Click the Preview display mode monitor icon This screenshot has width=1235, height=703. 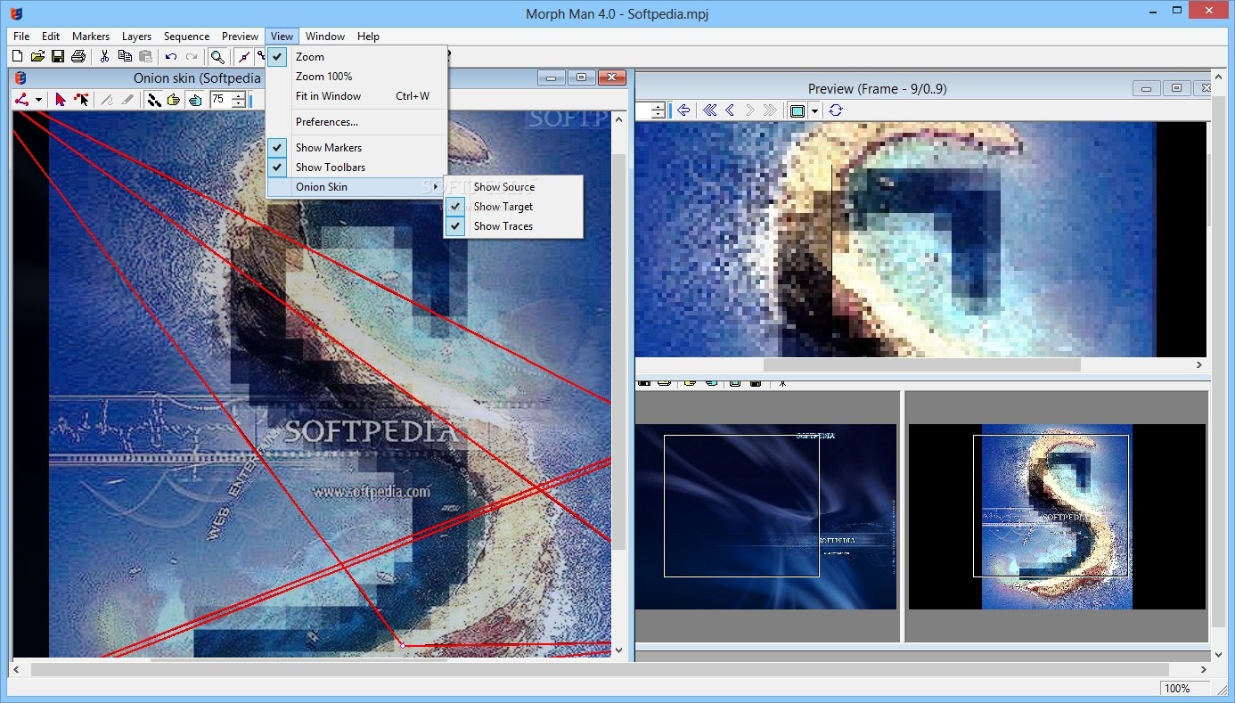[x=797, y=110]
